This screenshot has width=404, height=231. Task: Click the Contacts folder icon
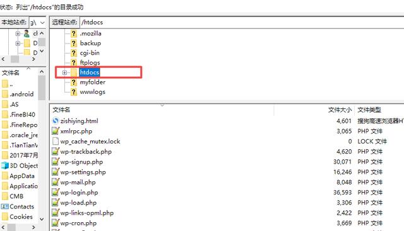(x=5, y=206)
